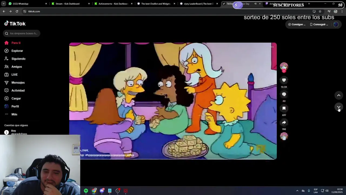Viewport: 346px width, 195px height.
Task: Switch to Achievements - Kick Dashboard tab
Action: (114, 4)
